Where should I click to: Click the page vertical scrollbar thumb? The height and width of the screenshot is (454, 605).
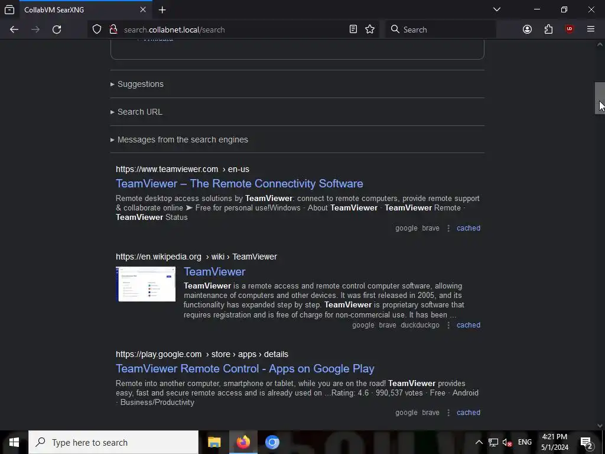(x=600, y=98)
